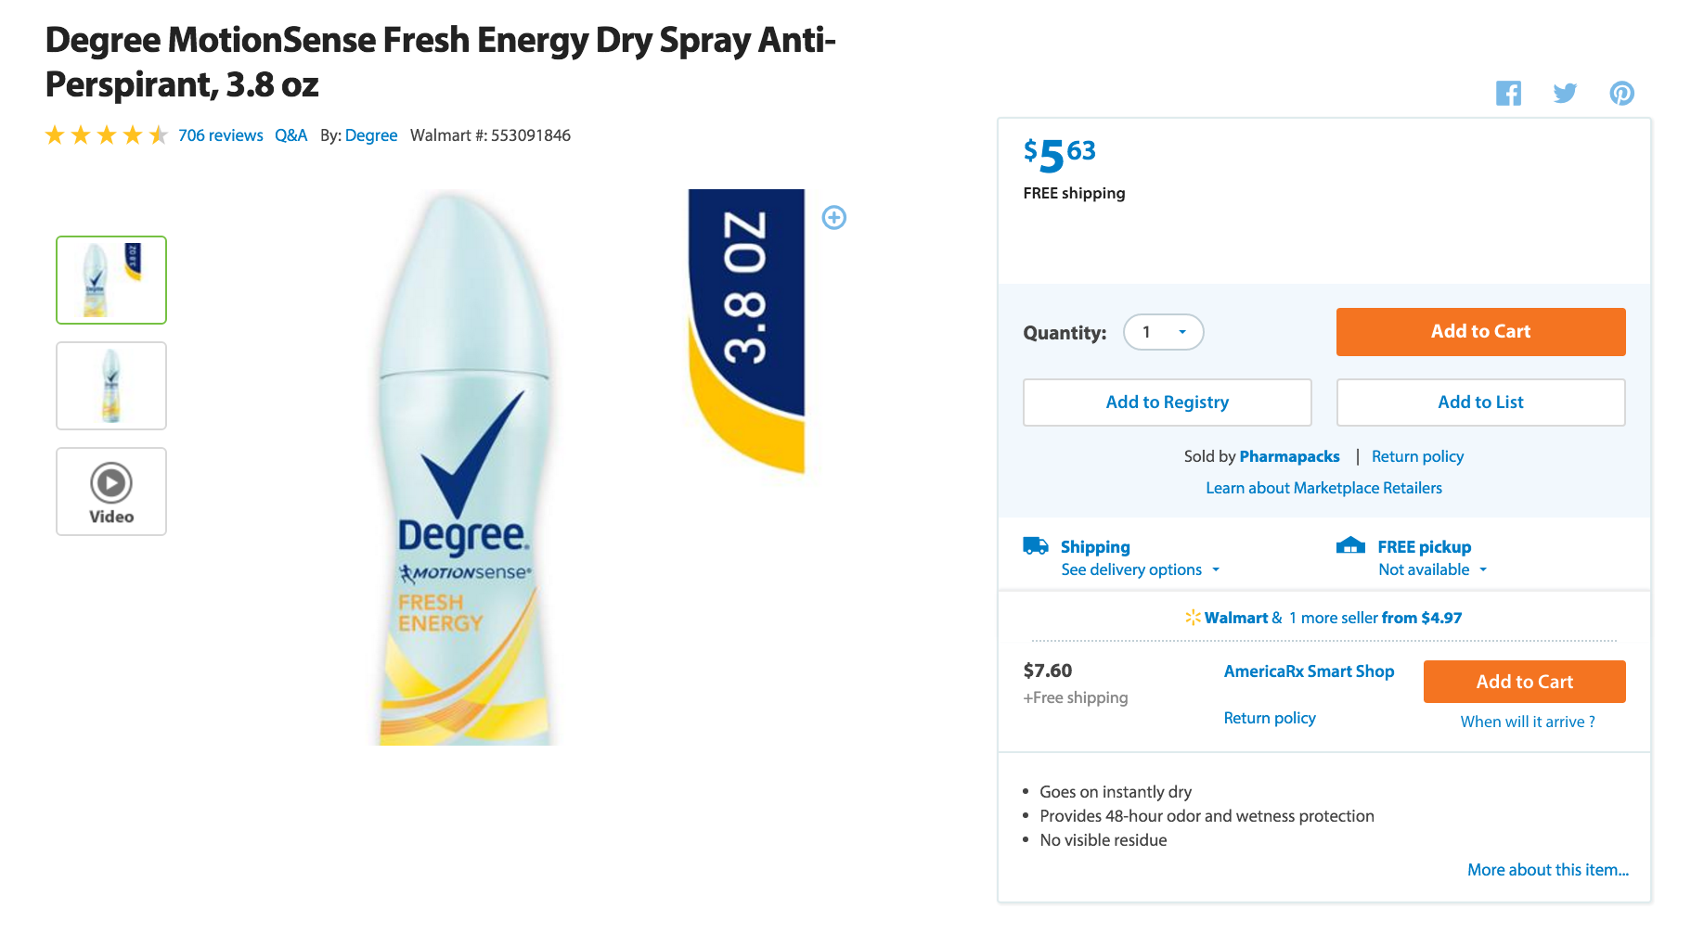Viewport: 1691px width, 933px height.
Task: Open the Q&A link
Action: click(290, 135)
